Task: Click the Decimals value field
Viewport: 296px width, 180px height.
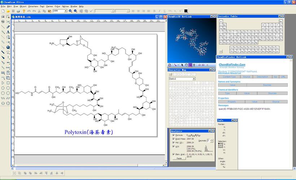Action: coord(208,141)
